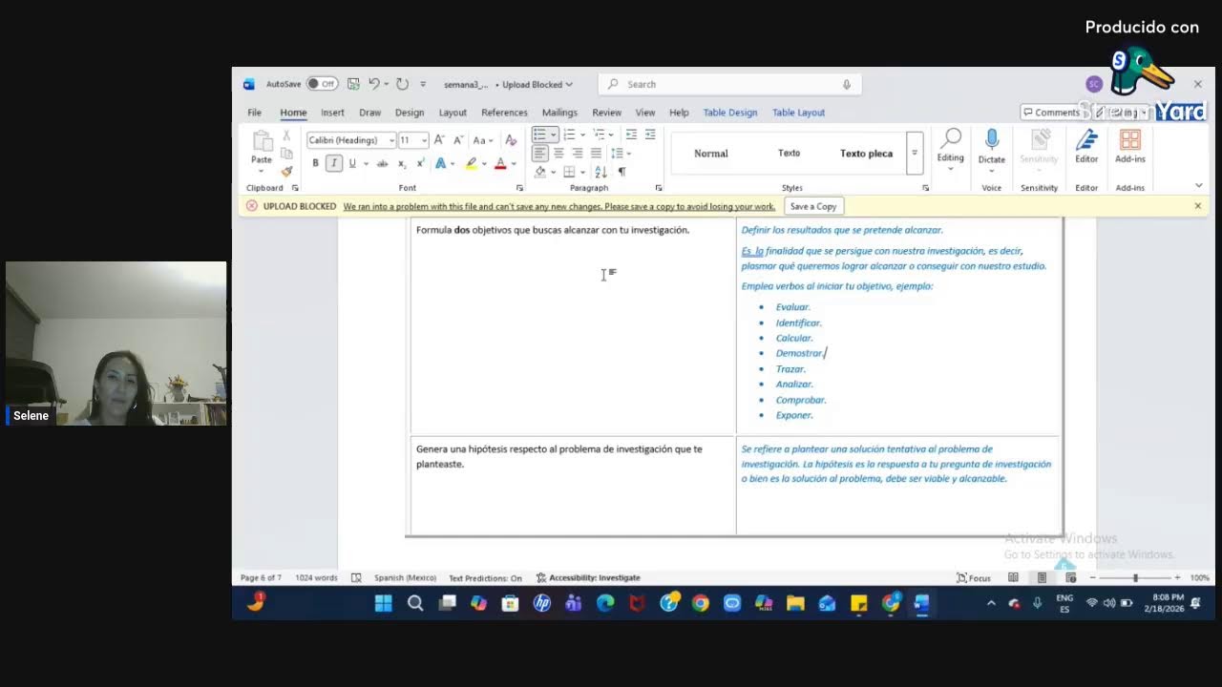The width and height of the screenshot is (1222, 687).
Task: Open the References tab
Action: pyautogui.click(x=504, y=113)
